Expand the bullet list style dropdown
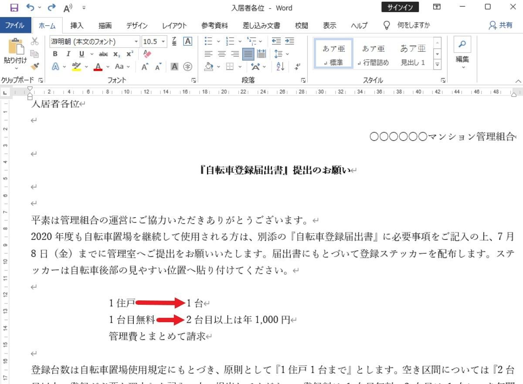Image resolution: width=523 pixels, height=384 pixels. click(x=218, y=41)
